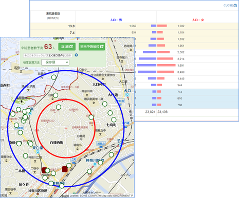Click the male value 854
239x198 pixels.
[x=134, y=32]
